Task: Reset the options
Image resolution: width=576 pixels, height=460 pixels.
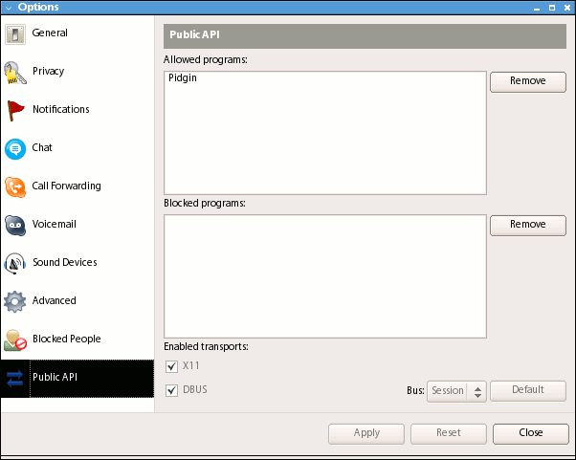Action: click(449, 434)
